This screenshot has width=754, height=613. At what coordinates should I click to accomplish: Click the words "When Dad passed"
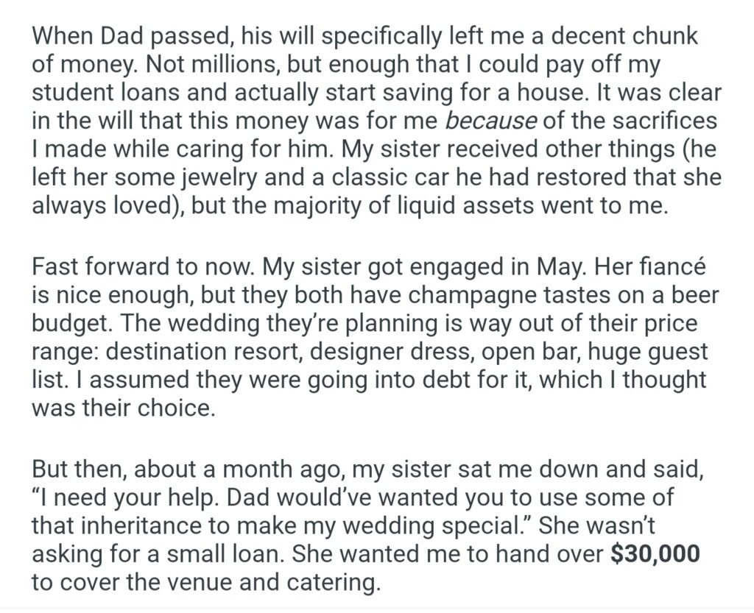(112, 35)
